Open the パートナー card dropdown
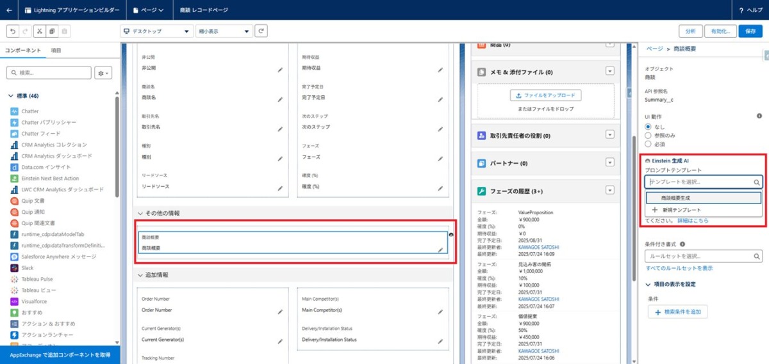 pyautogui.click(x=609, y=162)
